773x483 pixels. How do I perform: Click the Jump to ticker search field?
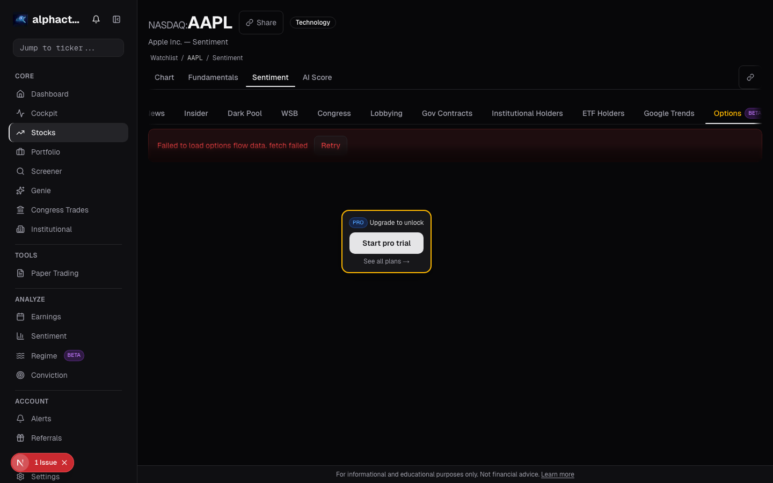(68, 48)
